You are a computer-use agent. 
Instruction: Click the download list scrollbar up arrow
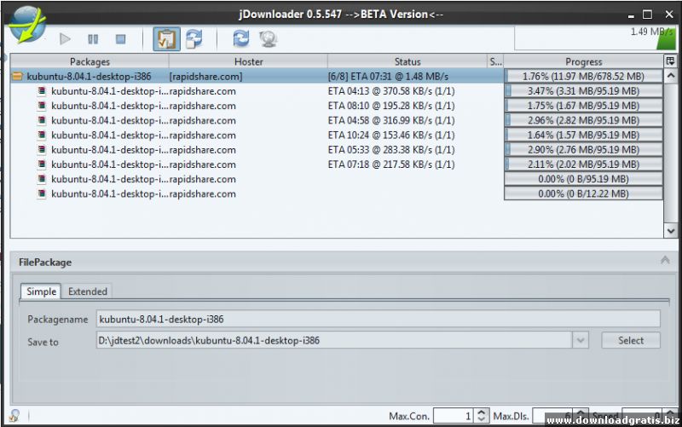point(671,76)
